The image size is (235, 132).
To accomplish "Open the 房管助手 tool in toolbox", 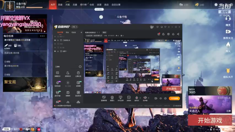I will tap(68, 74).
